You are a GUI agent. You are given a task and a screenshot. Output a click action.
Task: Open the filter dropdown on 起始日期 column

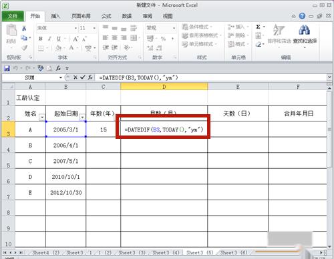tap(82, 117)
